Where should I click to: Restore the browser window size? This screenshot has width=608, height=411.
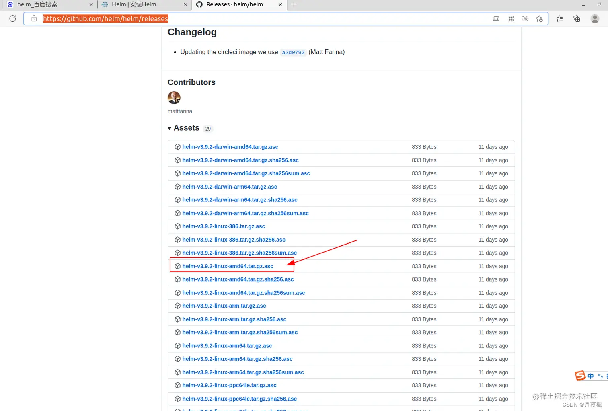pyautogui.click(x=599, y=4)
